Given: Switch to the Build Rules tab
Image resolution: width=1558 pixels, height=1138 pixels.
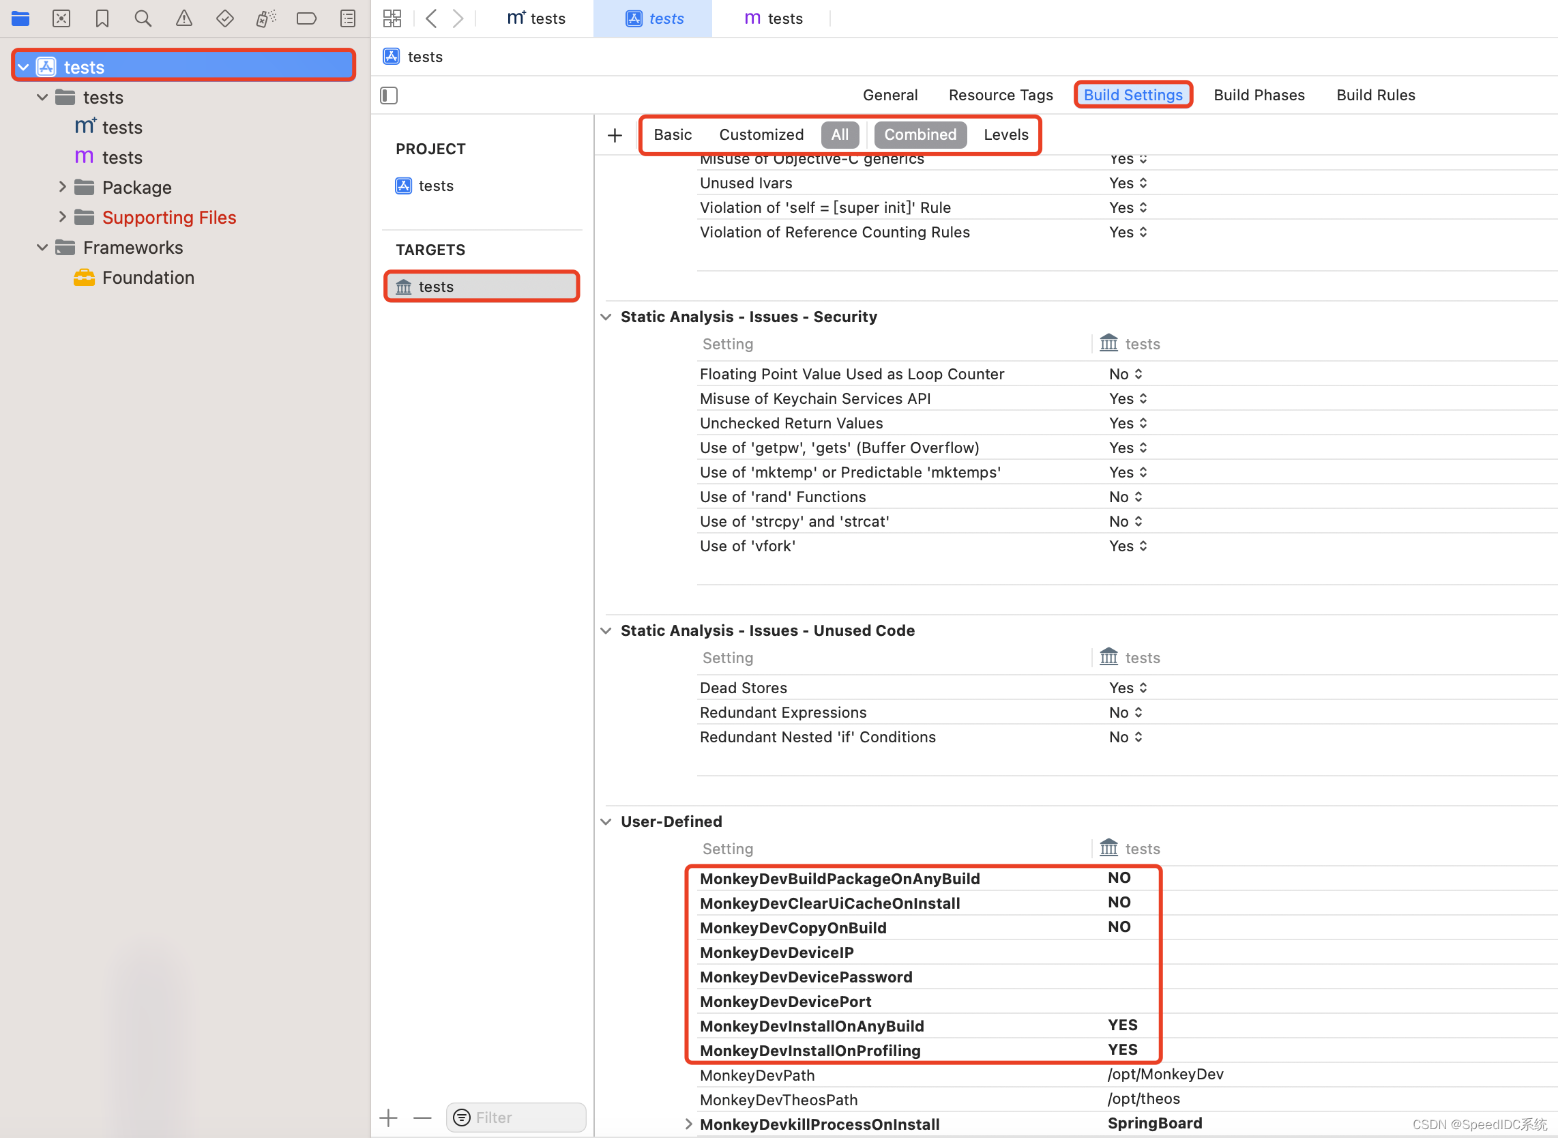Looking at the screenshot, I should pos(1375,95).
